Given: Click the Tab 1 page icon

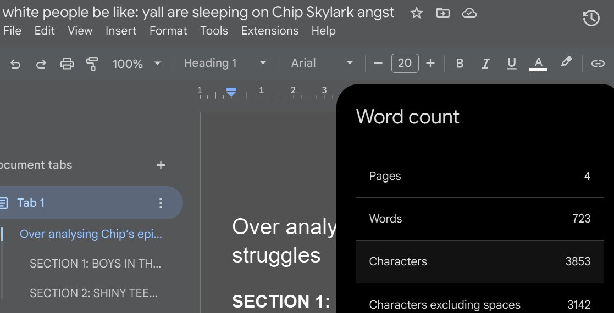Looking at the screenshot, I should click(x=3, y=203).
